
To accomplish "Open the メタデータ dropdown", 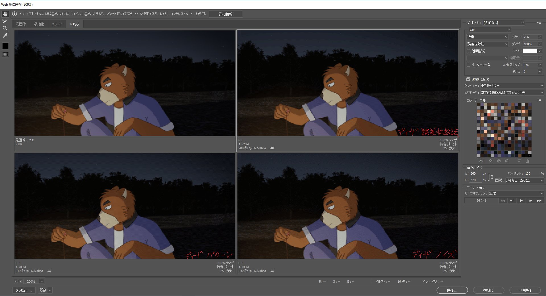I will click(512, 93).
